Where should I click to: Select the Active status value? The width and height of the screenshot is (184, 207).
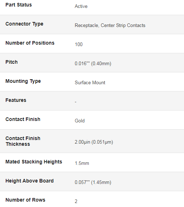[81, 6]
